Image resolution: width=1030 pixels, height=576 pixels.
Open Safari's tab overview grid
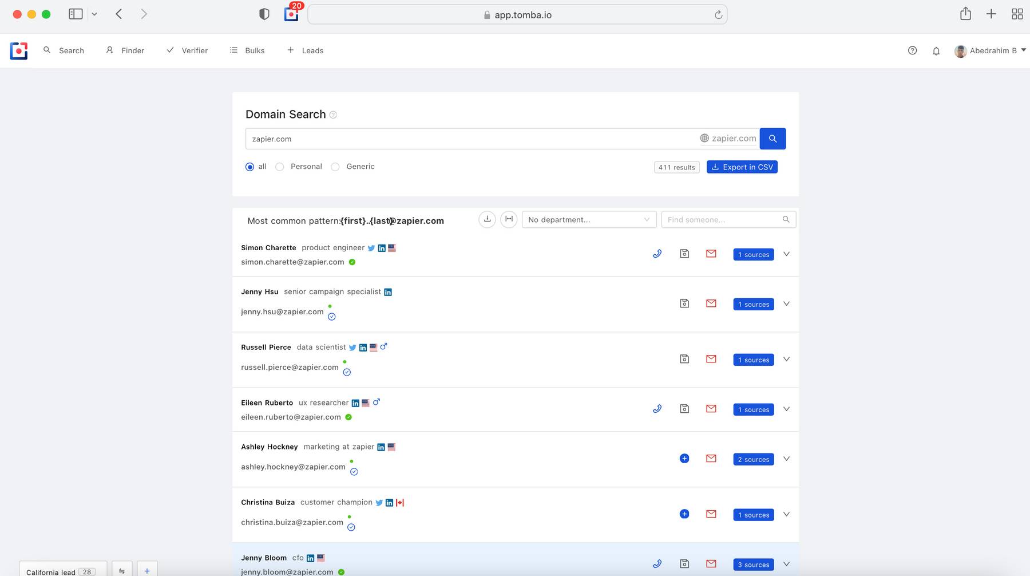1017,14
